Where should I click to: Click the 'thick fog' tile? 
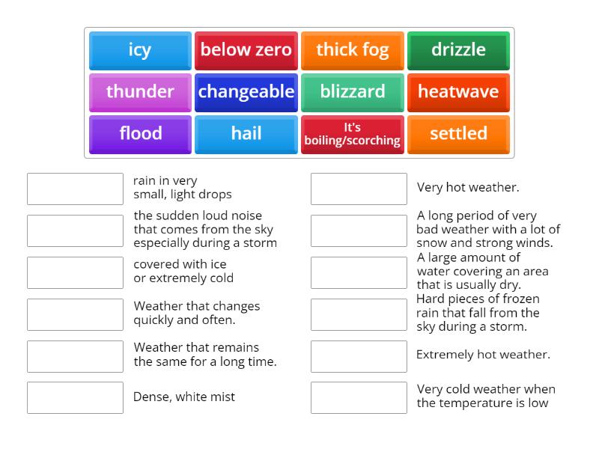tap(352, 50)
